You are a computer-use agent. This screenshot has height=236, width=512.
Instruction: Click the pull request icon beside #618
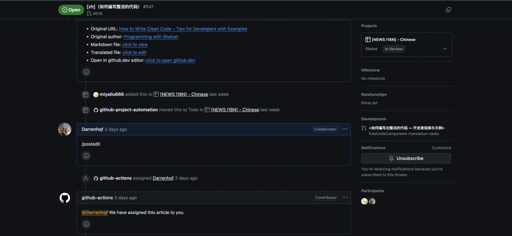tap(89, 13)
